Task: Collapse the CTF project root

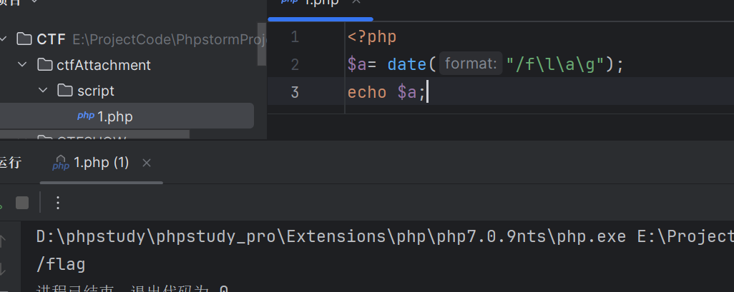Action: 5,39
